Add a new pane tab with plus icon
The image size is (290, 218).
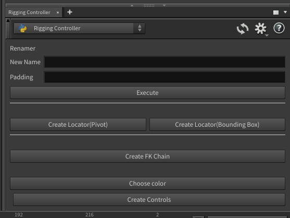[x=70, y=12]
